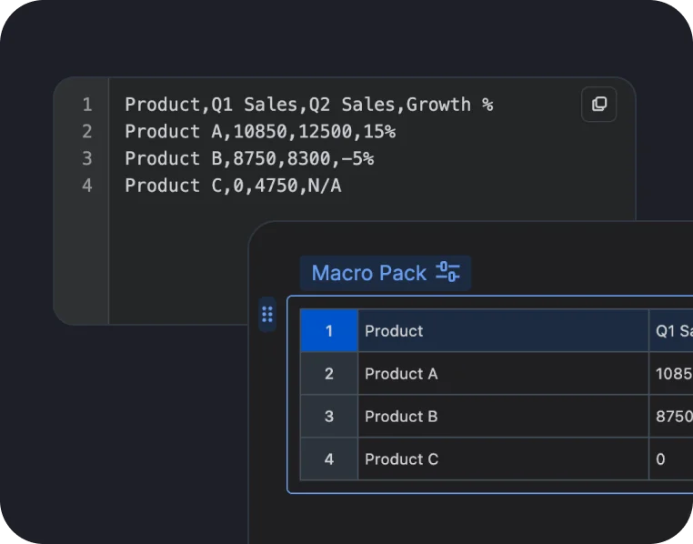Select row number 1 in table
The image size is (693, 544).
click(329, 330)
